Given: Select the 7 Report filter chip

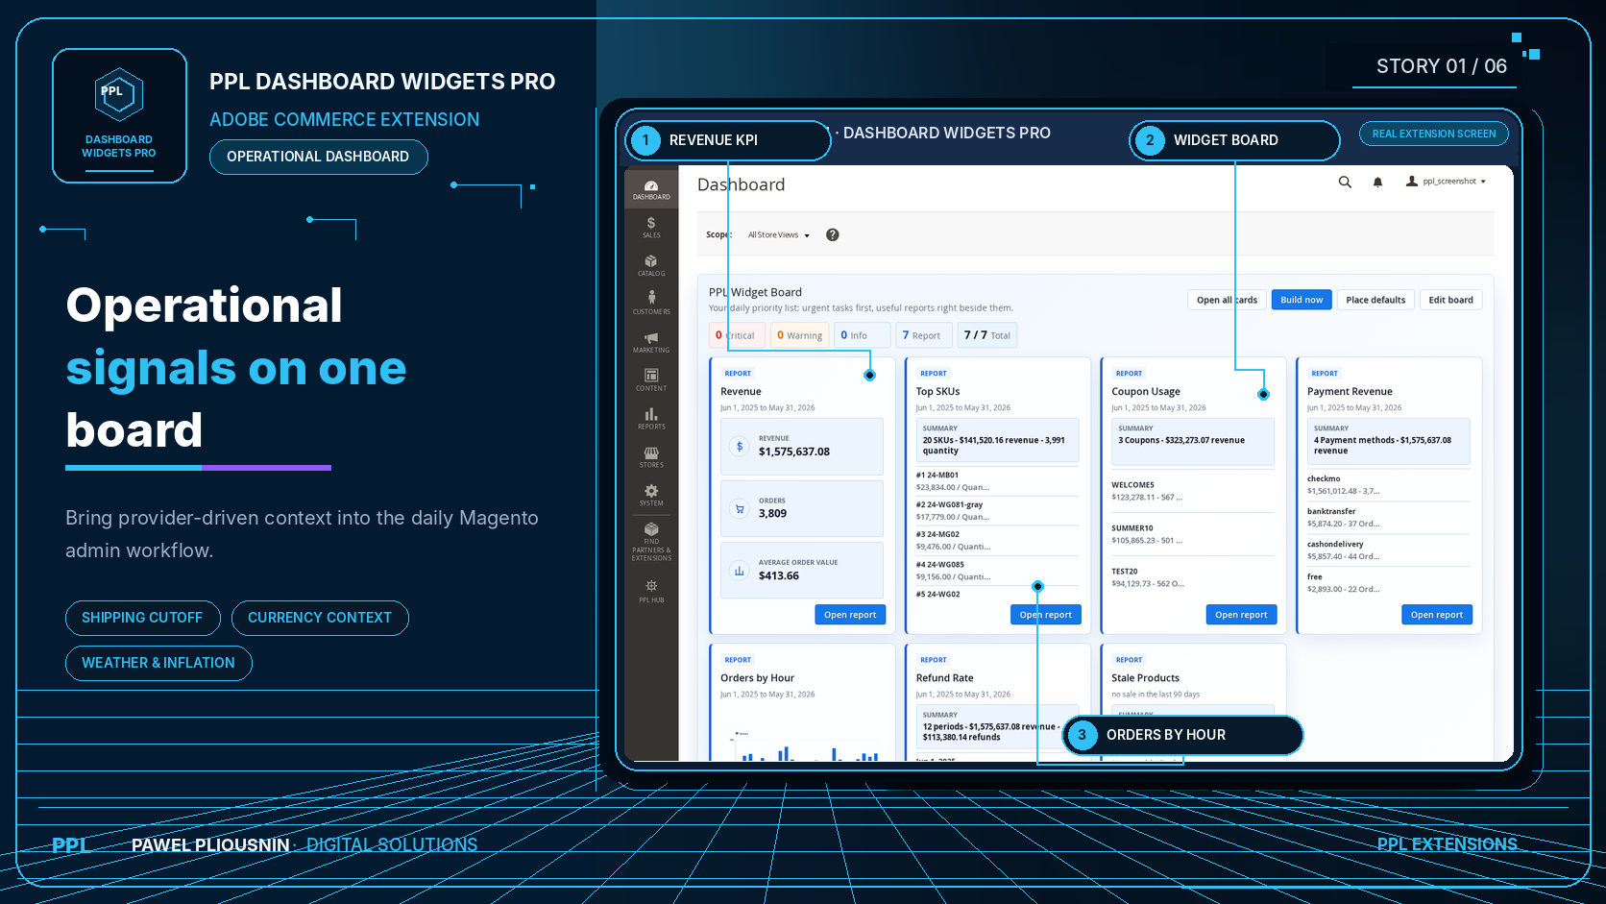Looking at the screenshot, I should [924, 335].
